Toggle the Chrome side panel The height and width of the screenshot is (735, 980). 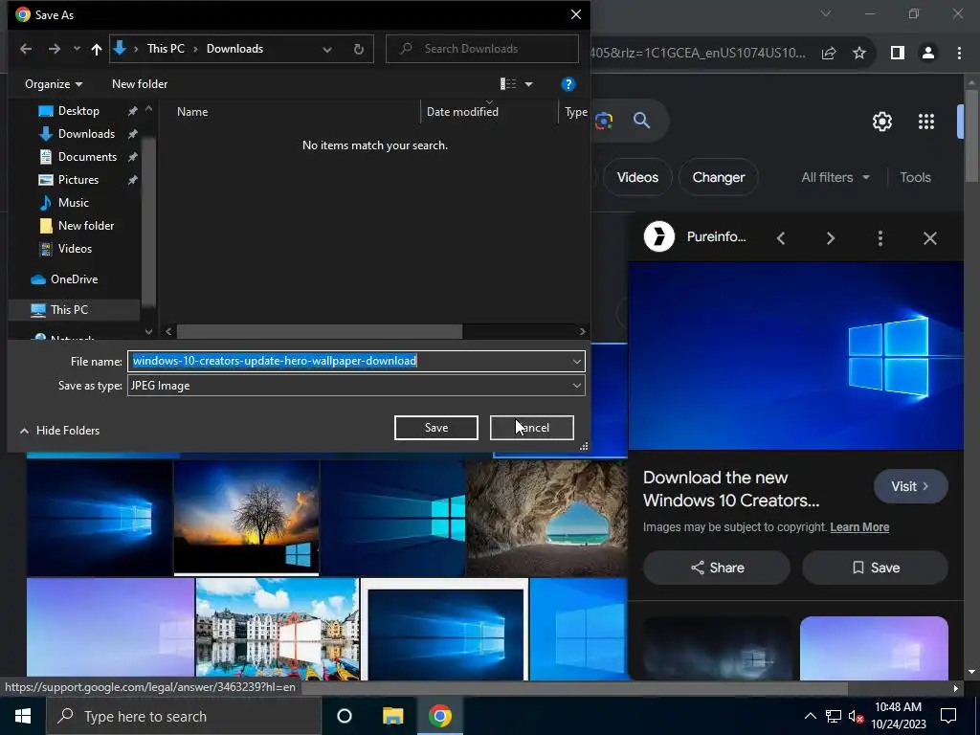coord(898,54)
